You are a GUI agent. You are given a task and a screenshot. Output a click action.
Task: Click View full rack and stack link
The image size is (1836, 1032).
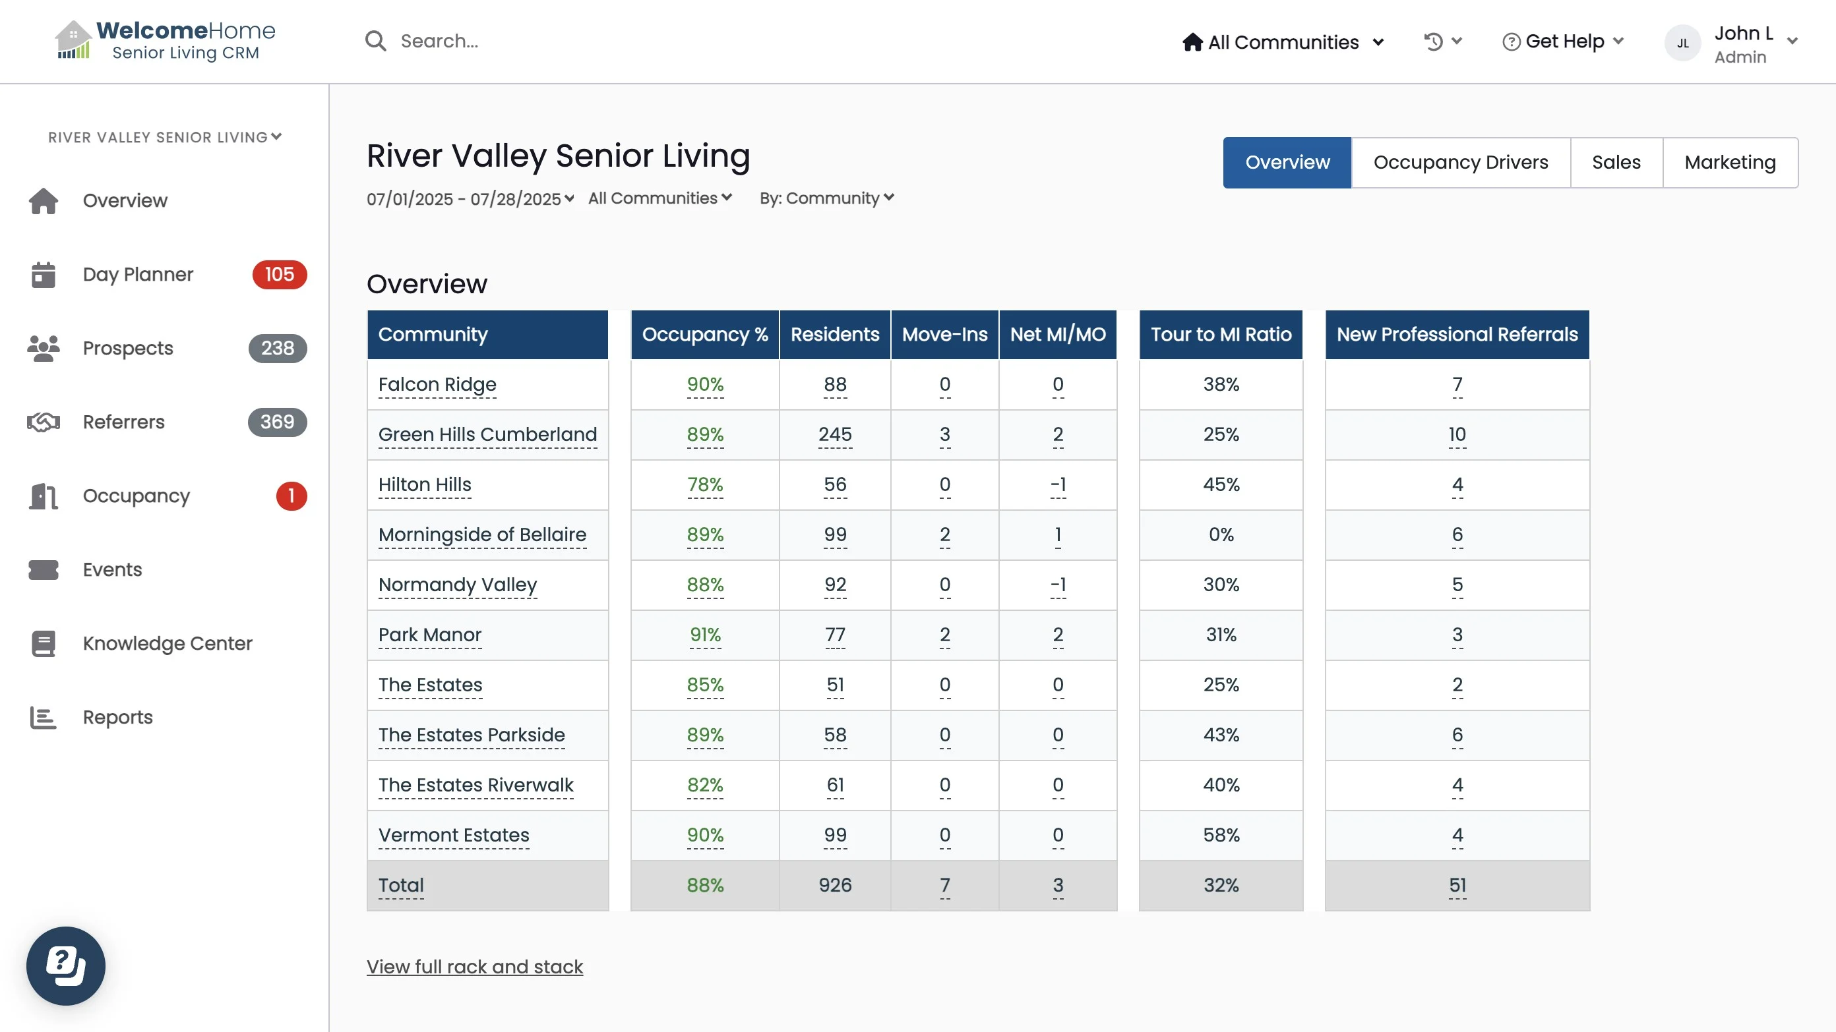coord(475,967)
